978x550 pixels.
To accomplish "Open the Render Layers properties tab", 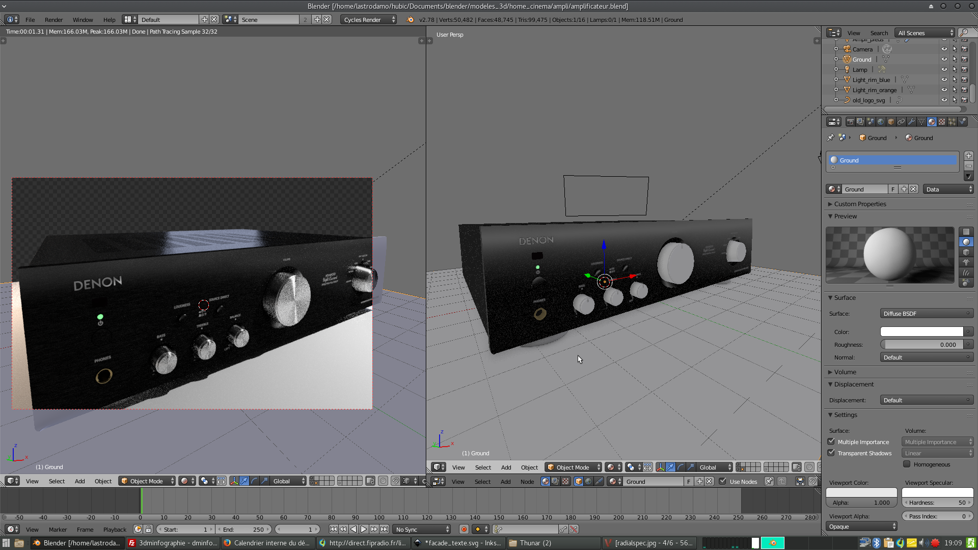I will (860, 122).
